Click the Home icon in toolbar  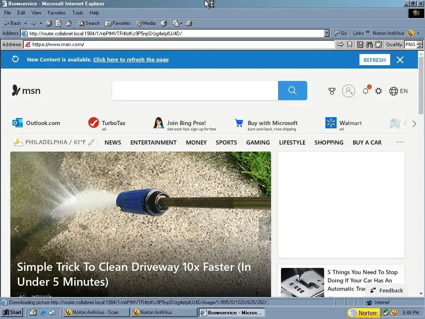[x=68, y=23]
